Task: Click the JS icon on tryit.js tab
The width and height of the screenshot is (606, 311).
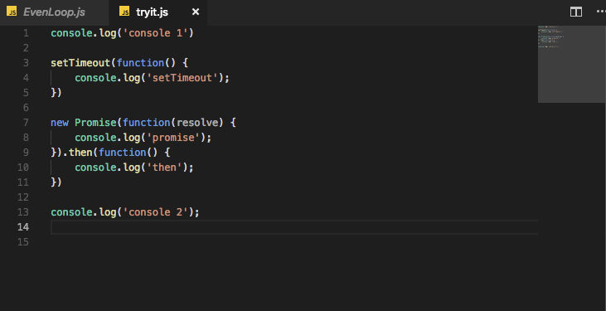Action: click(x=124, y=12)
